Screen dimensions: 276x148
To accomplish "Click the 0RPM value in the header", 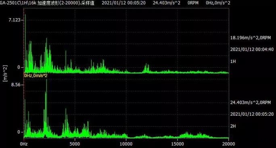I will click(193, 3).
